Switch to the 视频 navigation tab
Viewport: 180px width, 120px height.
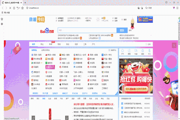(76, 44)
